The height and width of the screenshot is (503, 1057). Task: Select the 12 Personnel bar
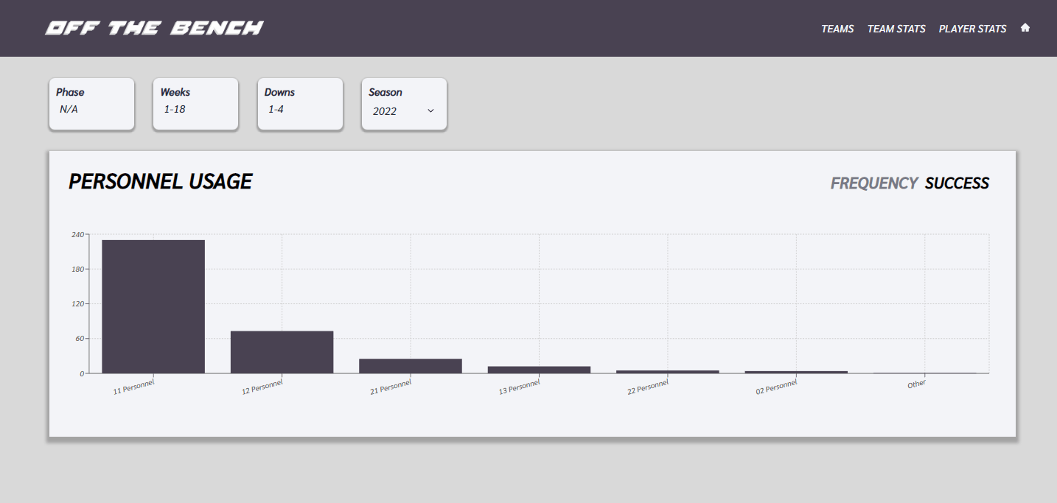[x=282, y=352]
